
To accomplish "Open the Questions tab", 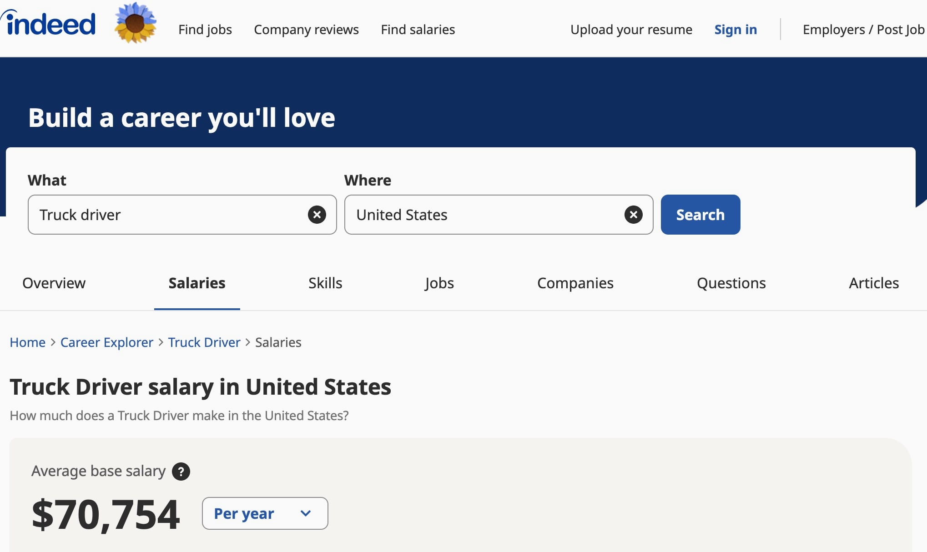I will pyautogui.click(x=731, y=283).
